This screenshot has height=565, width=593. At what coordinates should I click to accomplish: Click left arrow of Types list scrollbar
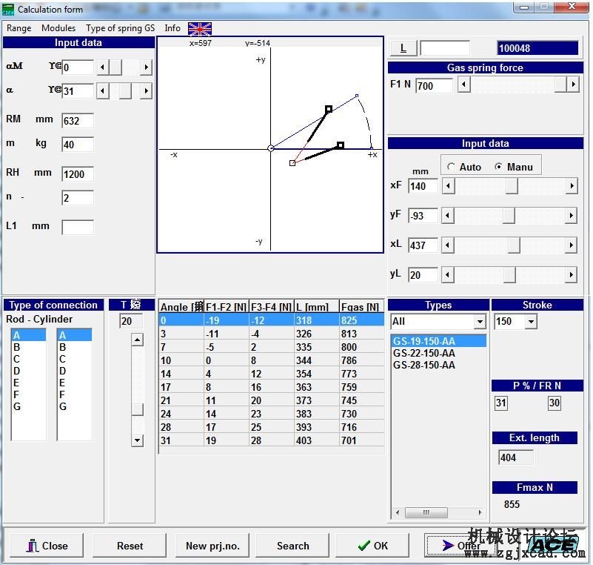pyautogui.click(x=398, y=513)
